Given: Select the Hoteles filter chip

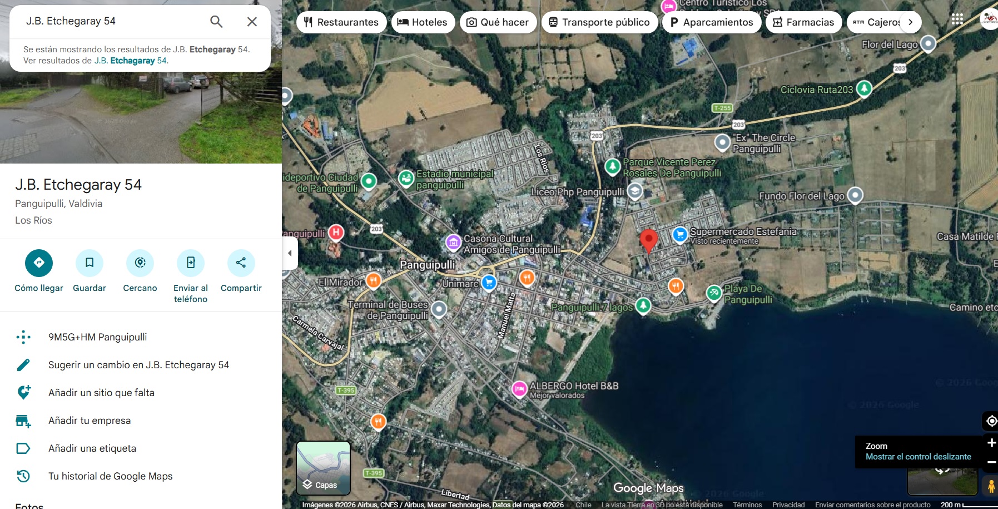Looking at the screenshot, I should 423,22.
